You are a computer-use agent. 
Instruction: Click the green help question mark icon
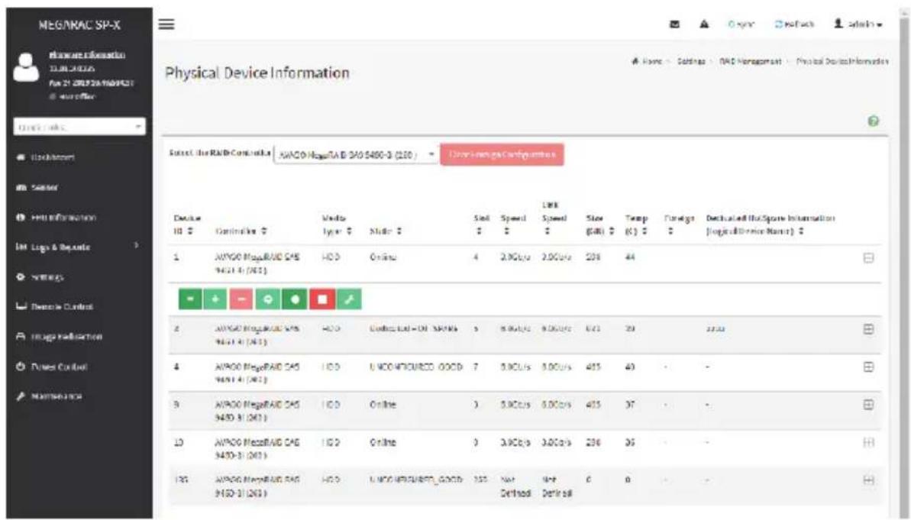tap(874, 121)
